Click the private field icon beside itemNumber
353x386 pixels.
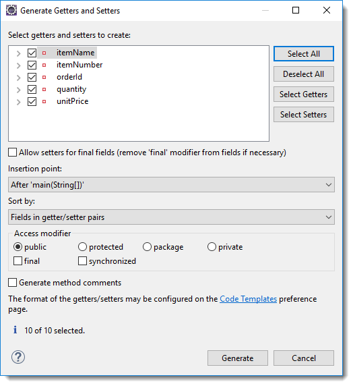(x=44, y=65)
